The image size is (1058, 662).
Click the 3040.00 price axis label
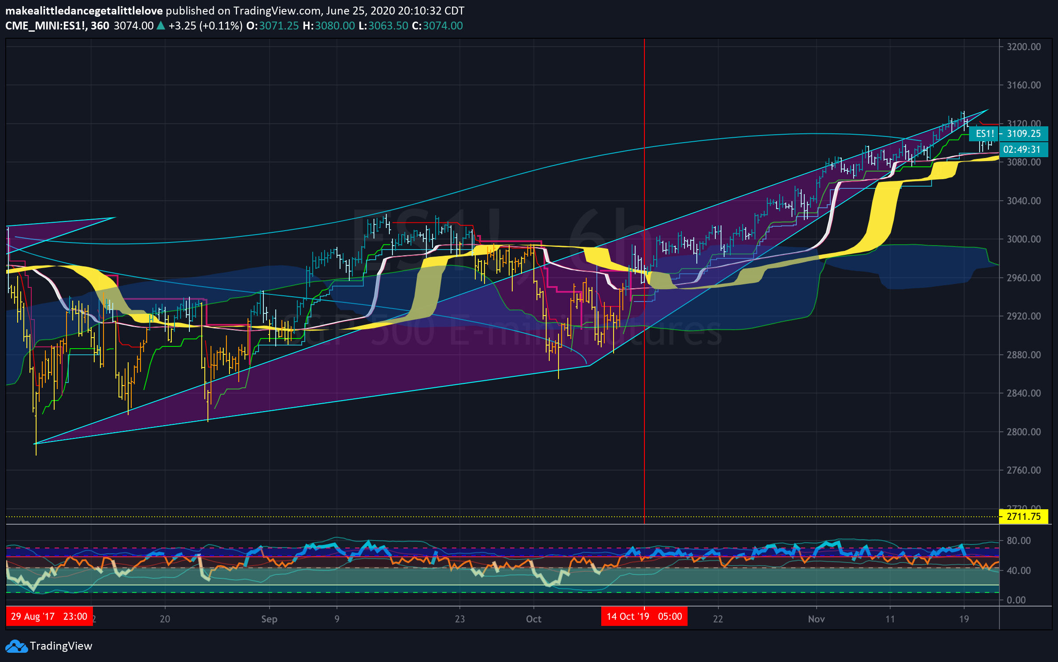[1024, 201]
